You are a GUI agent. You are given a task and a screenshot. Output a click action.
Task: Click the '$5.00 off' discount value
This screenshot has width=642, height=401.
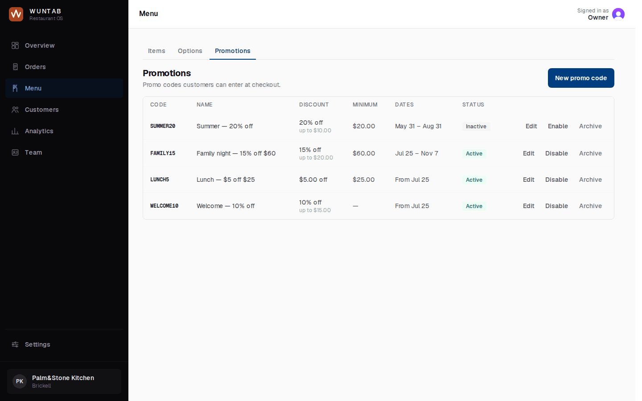point(313,180)
